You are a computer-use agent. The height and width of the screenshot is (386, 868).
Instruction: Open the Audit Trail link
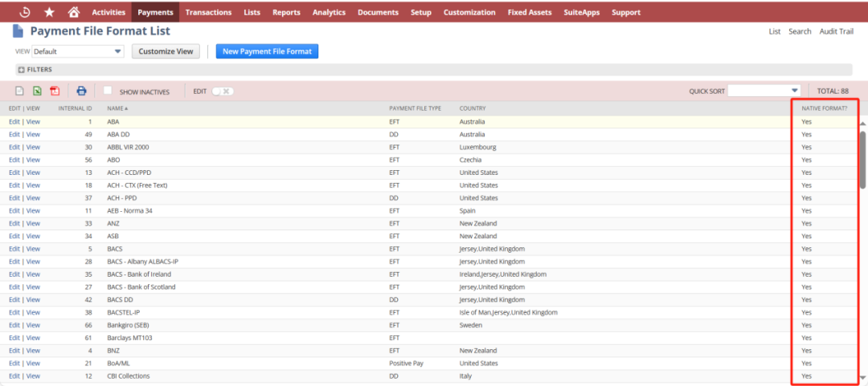[x=837, y=31]
